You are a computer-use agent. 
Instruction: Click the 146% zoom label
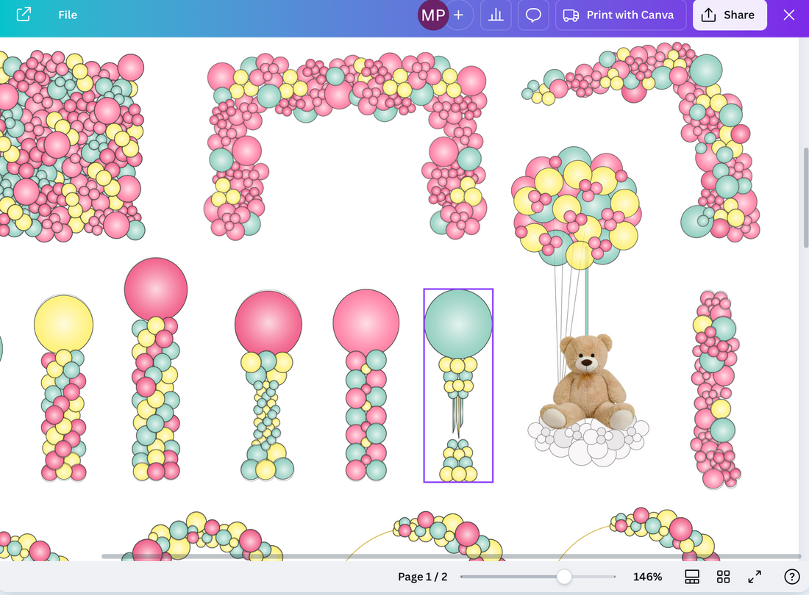coord(647,577)
